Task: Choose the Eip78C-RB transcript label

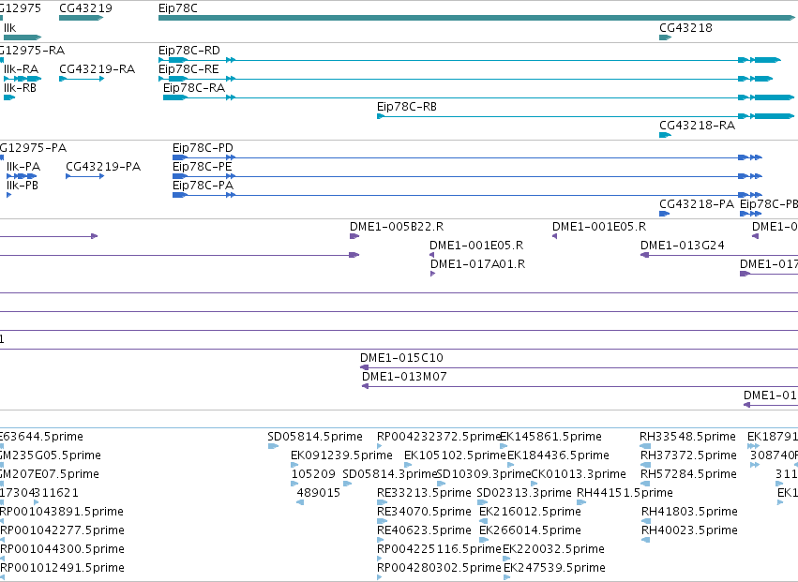Action: click(x=407, y=107)
